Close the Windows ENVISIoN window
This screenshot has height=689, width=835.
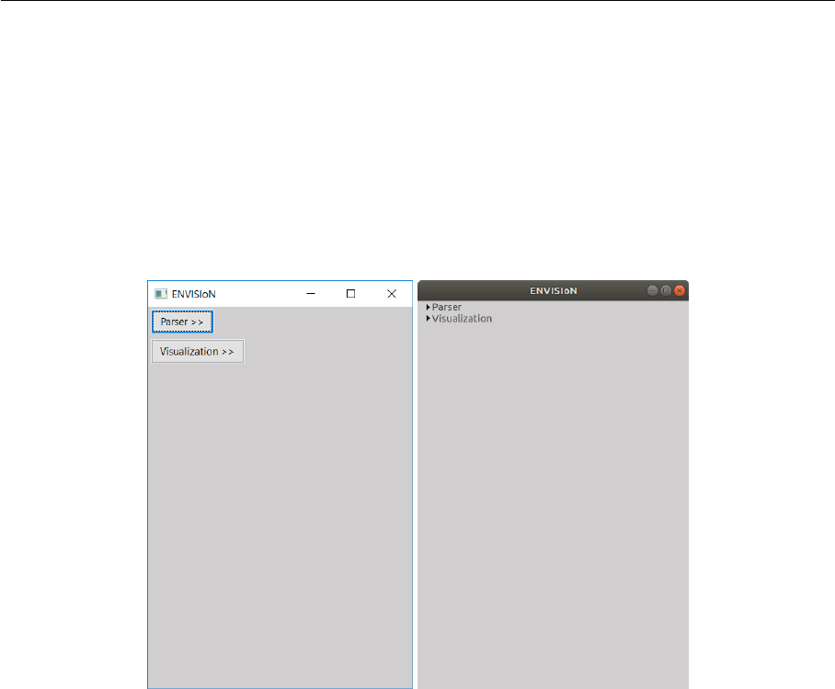pyautogui.click(x=392, y=294)
